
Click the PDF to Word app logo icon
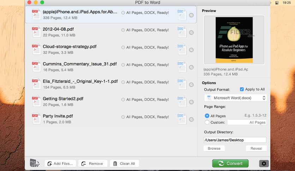click(x=35, y=163)
